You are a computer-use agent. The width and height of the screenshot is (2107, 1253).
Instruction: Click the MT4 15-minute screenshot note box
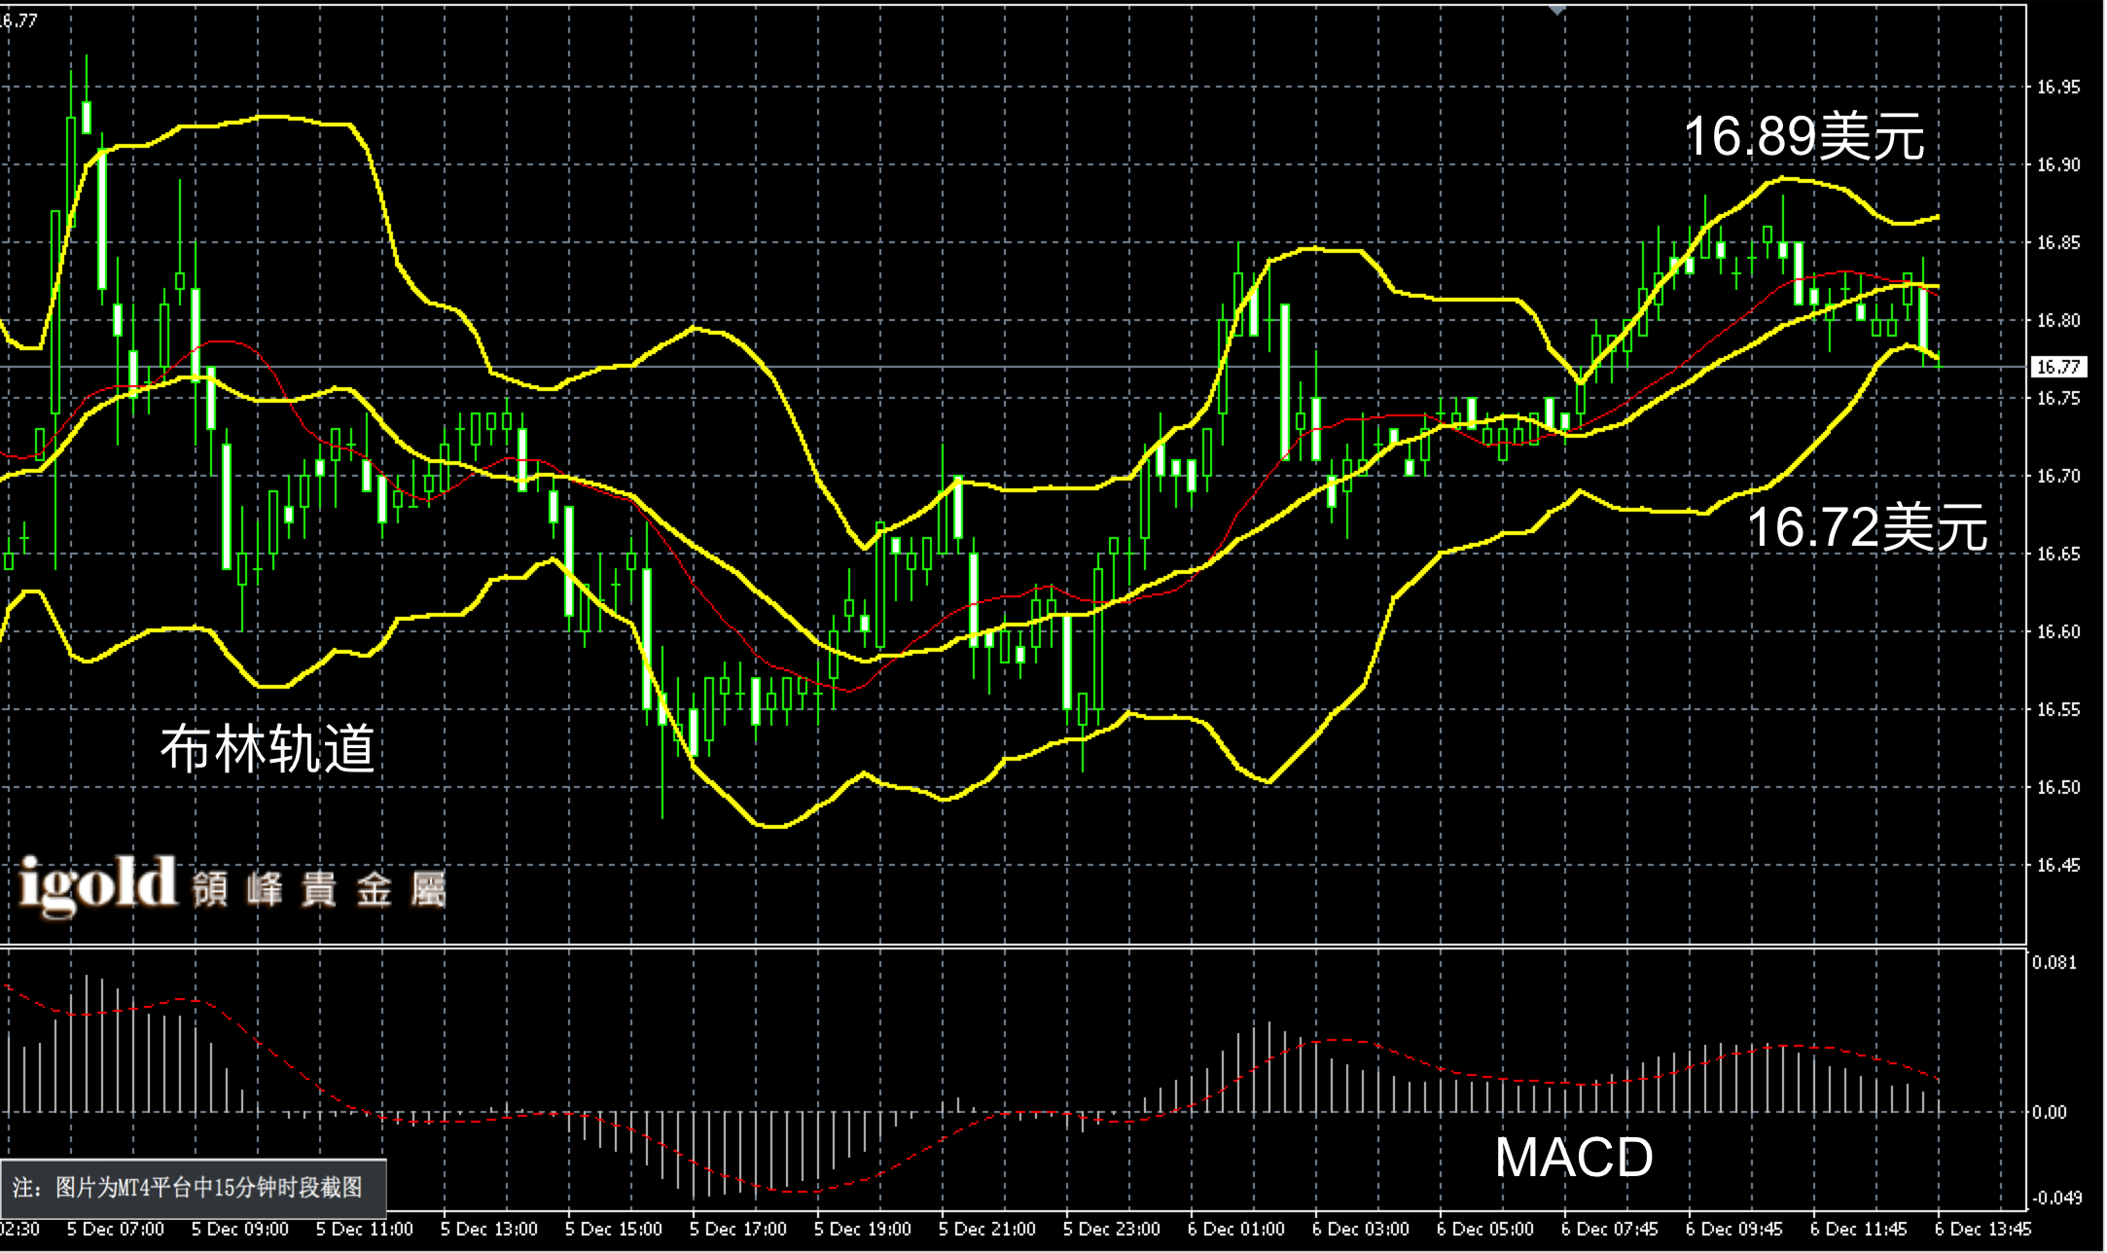pyautogui.click(x=193, y=1188)
